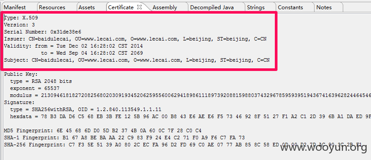Switch to the Manifest tab

[x=15, y=7]
